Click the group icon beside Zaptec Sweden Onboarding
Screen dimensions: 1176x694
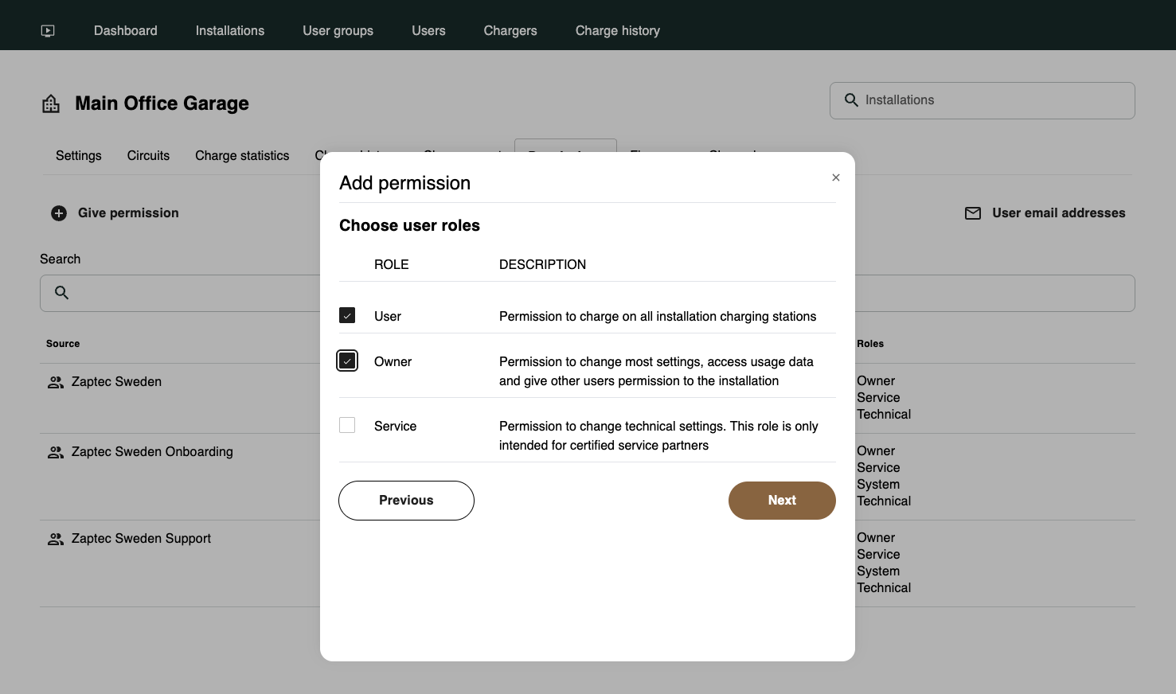pyautogui.click(x=56, y=452)
